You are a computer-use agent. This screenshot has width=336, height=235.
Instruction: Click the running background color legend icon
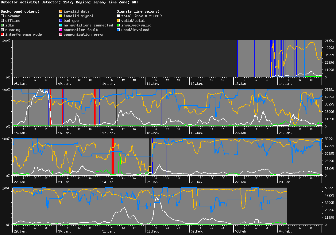pos(2,30)
